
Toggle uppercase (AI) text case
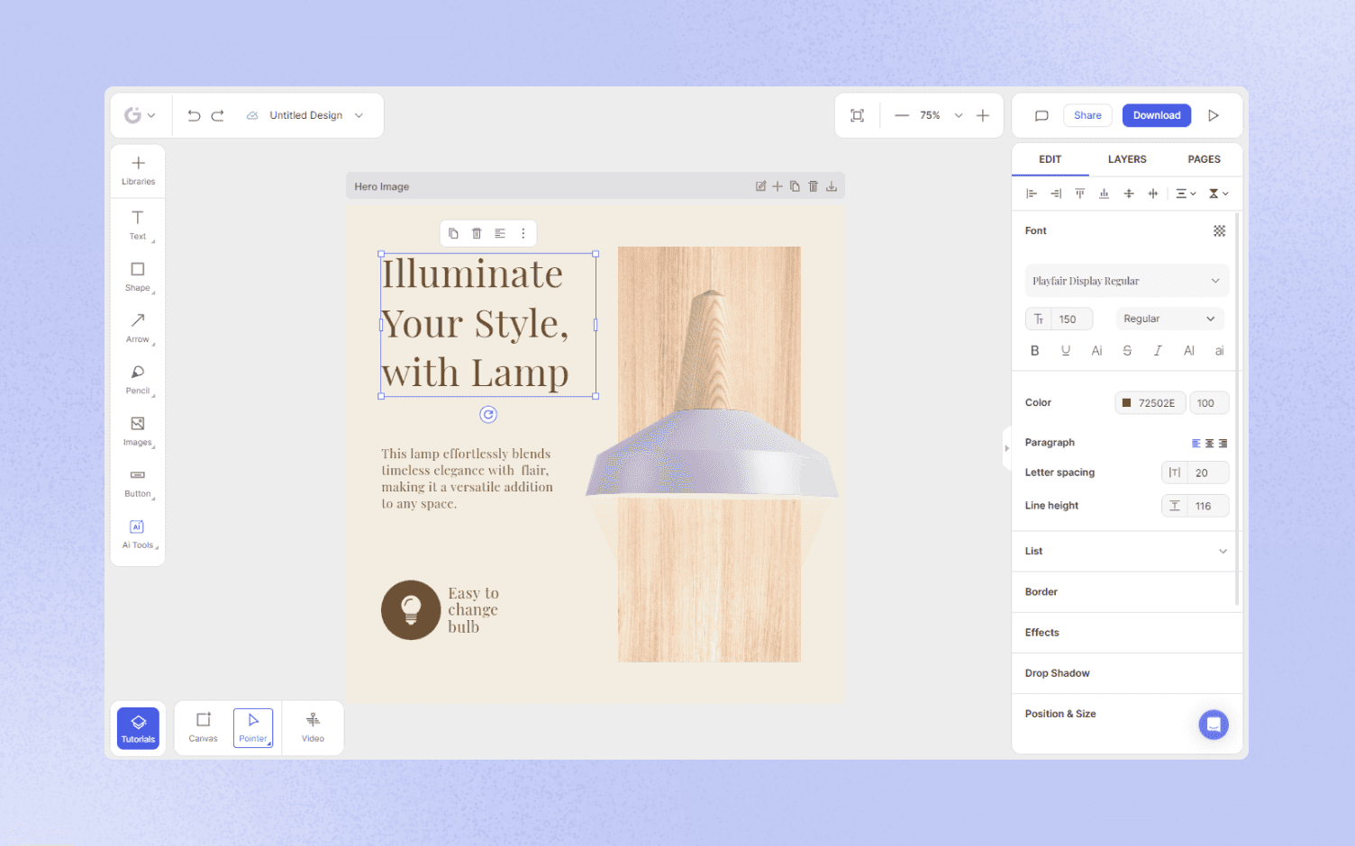click(x=1189, y=351)
